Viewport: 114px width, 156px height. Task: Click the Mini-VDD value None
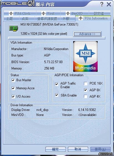pyautogui.click(x=40, y=115)
